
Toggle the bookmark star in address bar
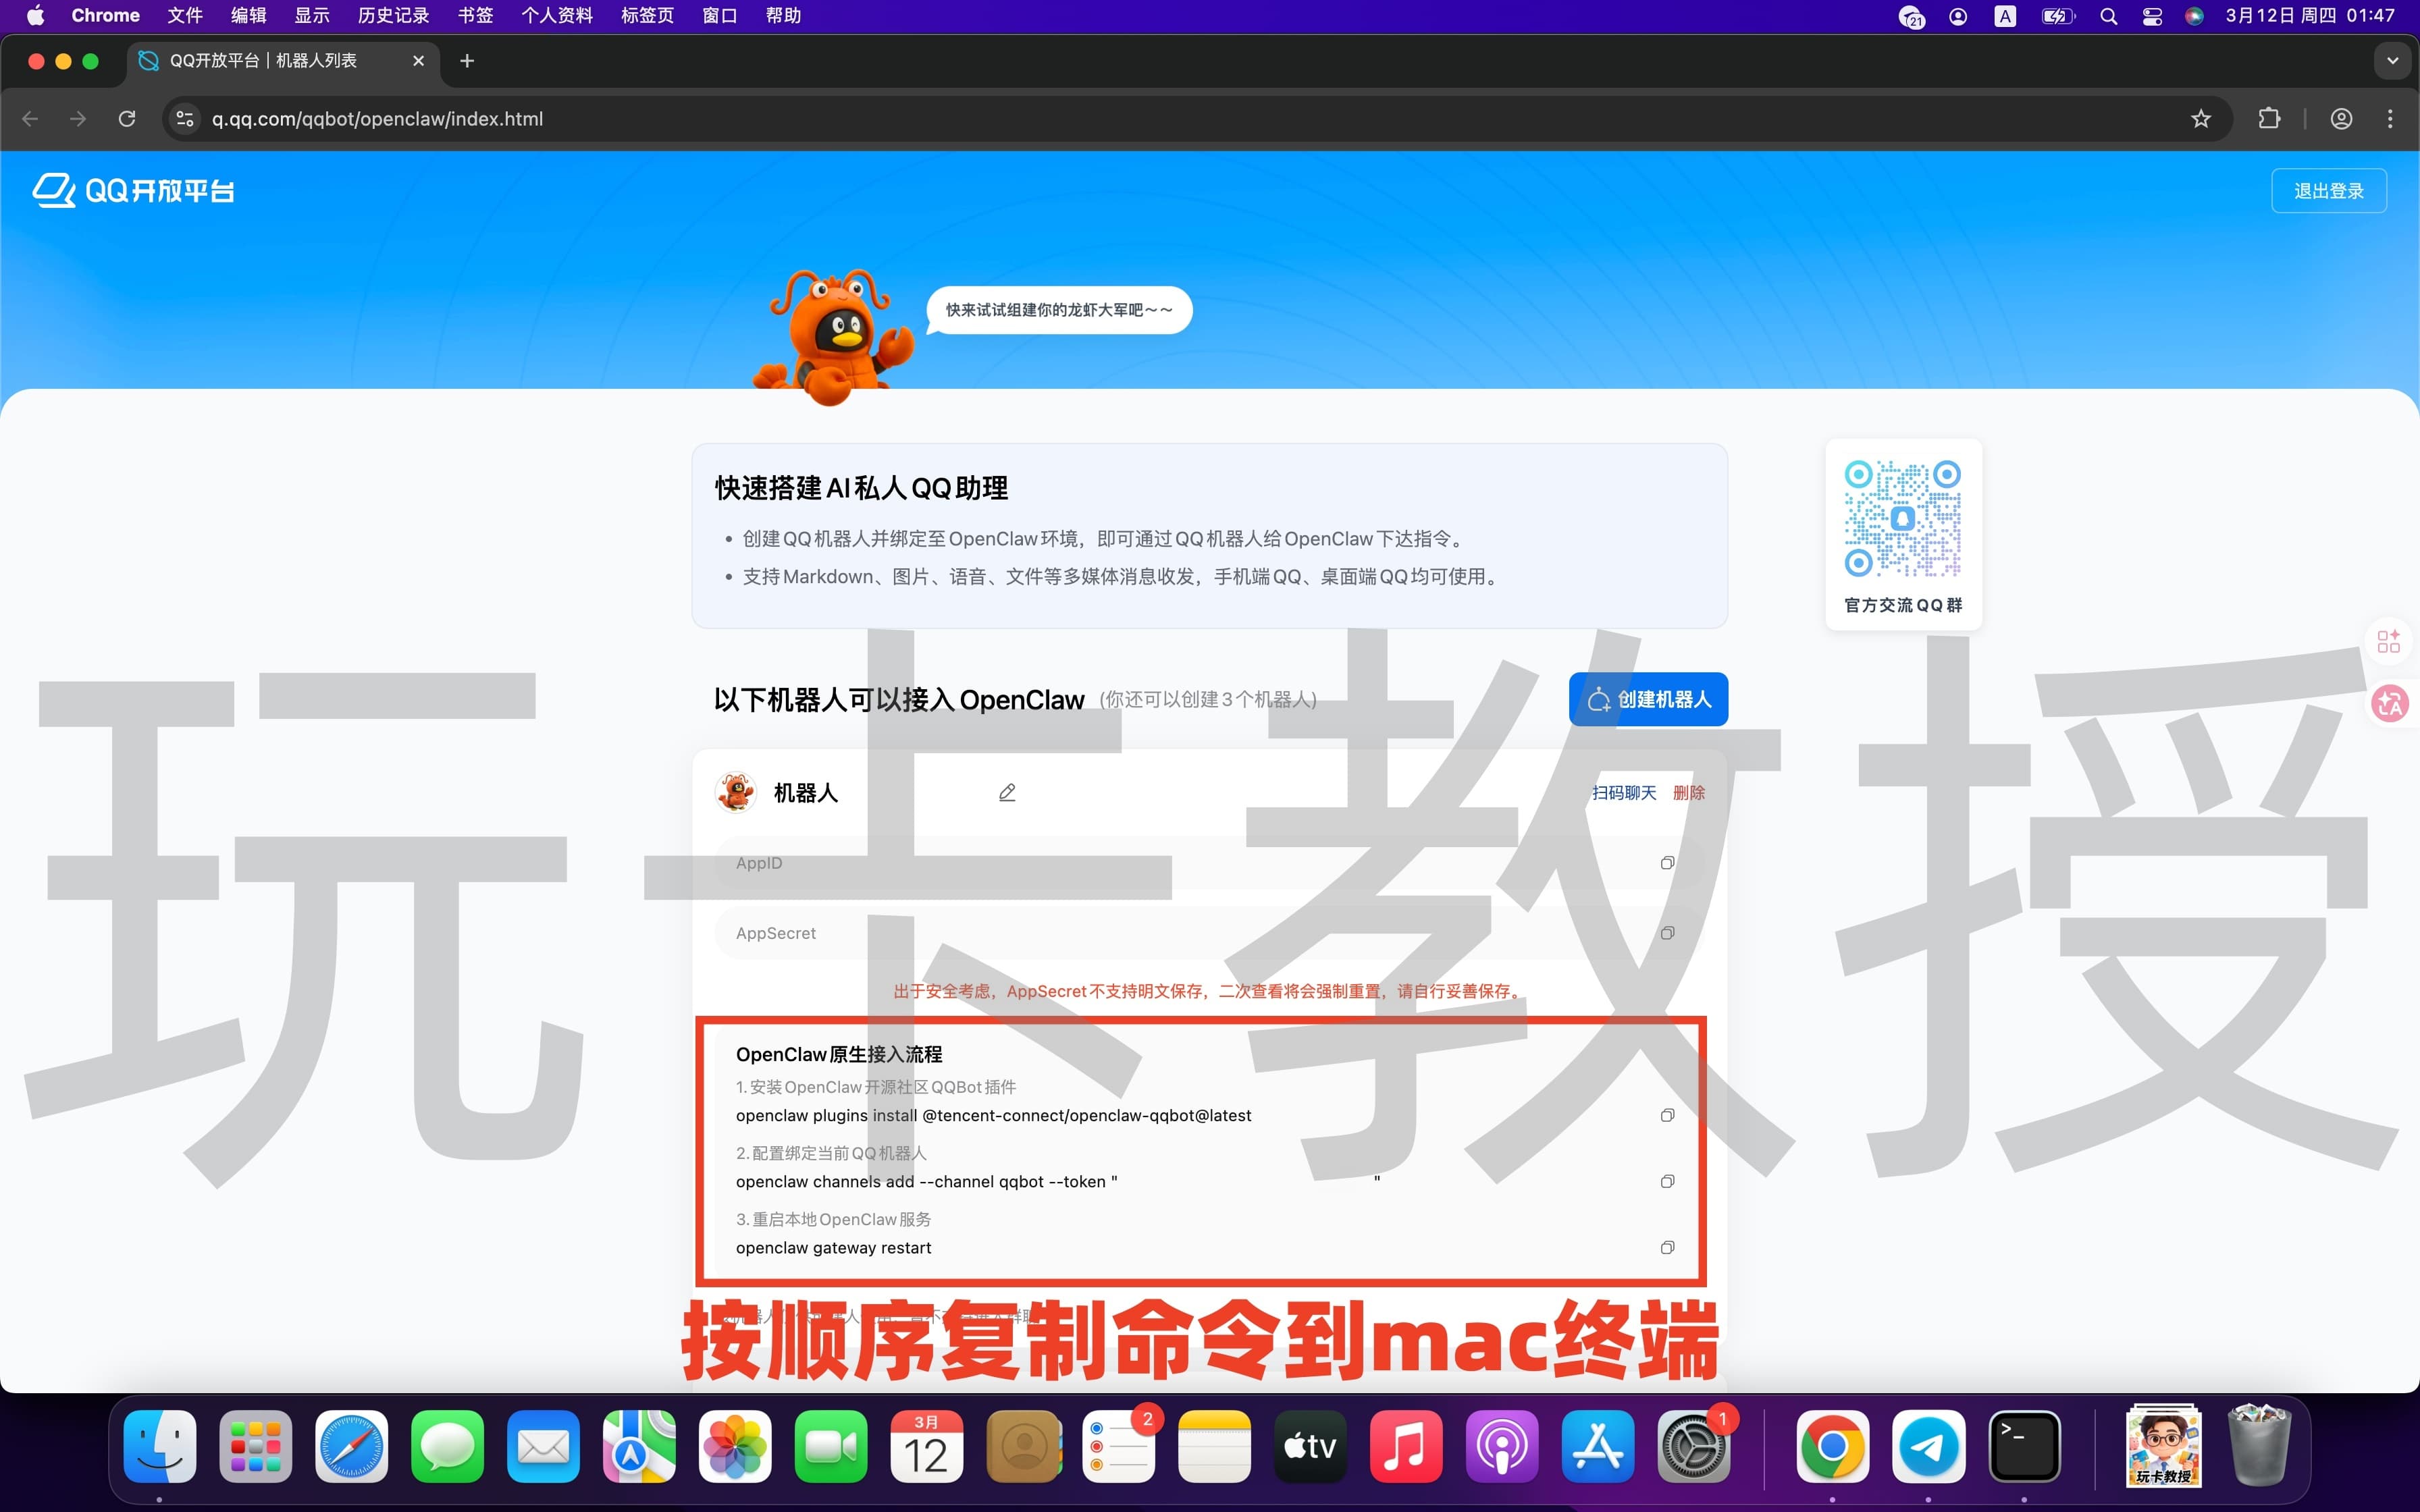point(2202,118)
